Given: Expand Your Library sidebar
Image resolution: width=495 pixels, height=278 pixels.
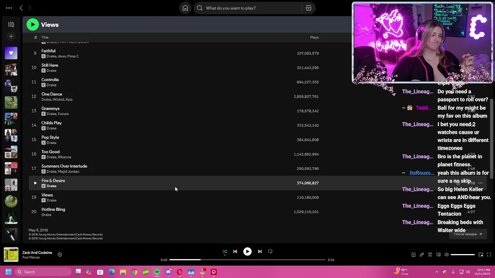Looking at the screenshot, I should click(x=11, y=24).
